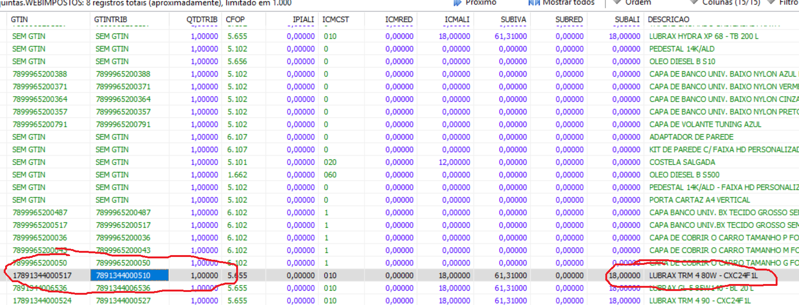799x305 pixels.
Task: Sort by the GTIN column header
Action: click(x=20, y=20)
